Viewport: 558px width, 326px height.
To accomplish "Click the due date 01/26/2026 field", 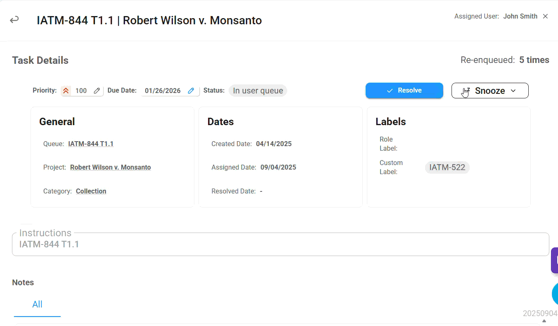I will tap(163, 91).
